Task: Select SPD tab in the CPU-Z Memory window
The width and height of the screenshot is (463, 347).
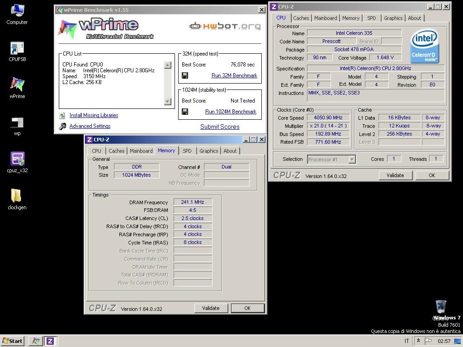Action: (187, 151)
